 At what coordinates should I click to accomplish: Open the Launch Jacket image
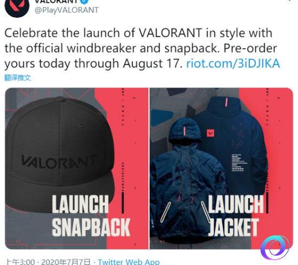222,168
